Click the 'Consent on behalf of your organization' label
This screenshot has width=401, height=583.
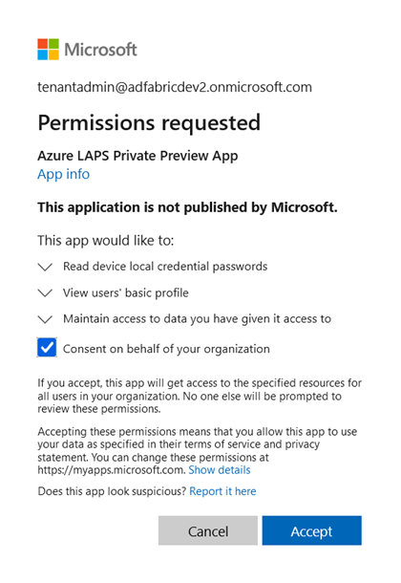pos(166,349)
